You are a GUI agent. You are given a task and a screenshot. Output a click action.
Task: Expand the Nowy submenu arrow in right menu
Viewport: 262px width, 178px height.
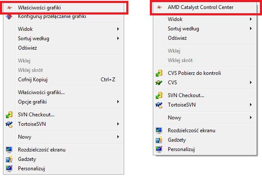pyautogui.click(x=251, y=118)
